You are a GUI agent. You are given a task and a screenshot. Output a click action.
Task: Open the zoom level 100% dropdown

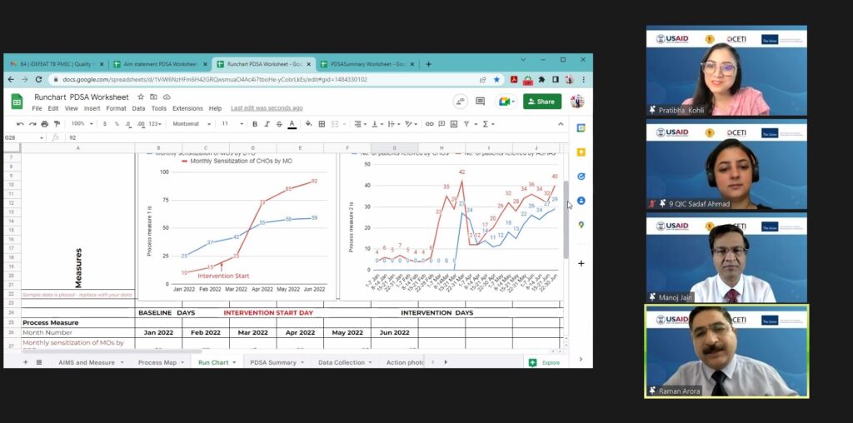(x=80, y=124)
